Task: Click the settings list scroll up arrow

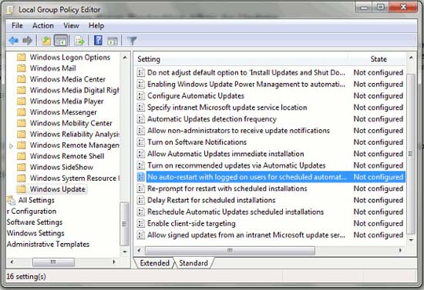Action: pyautogui.click(x=411, y=58)
